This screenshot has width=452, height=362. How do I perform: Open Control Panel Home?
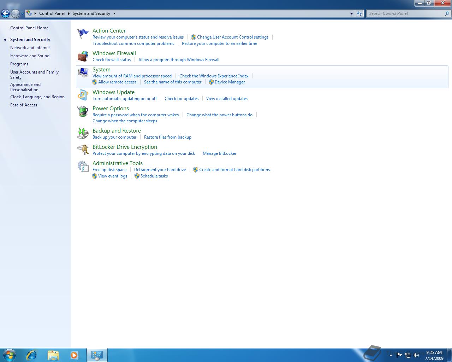coord(29,28)
